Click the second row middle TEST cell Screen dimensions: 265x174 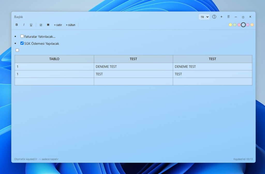pyautogui.click(x=133, y=74)
